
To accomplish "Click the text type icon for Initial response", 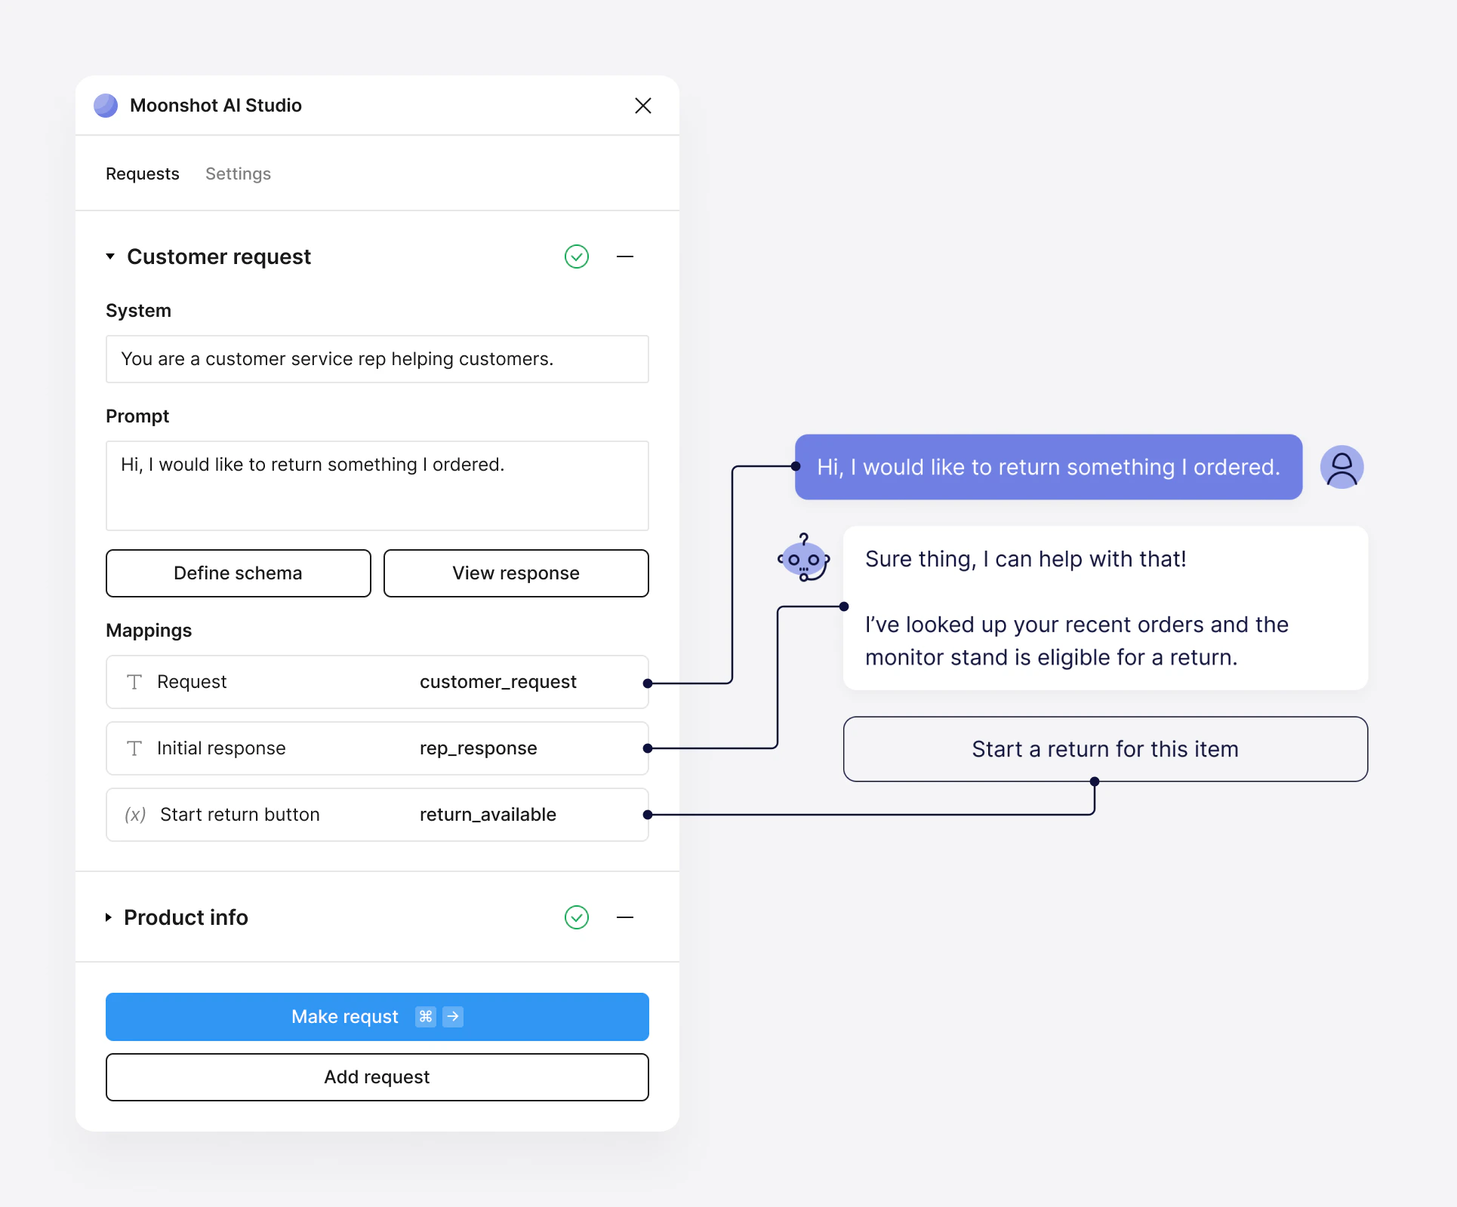I will [134, 748].
